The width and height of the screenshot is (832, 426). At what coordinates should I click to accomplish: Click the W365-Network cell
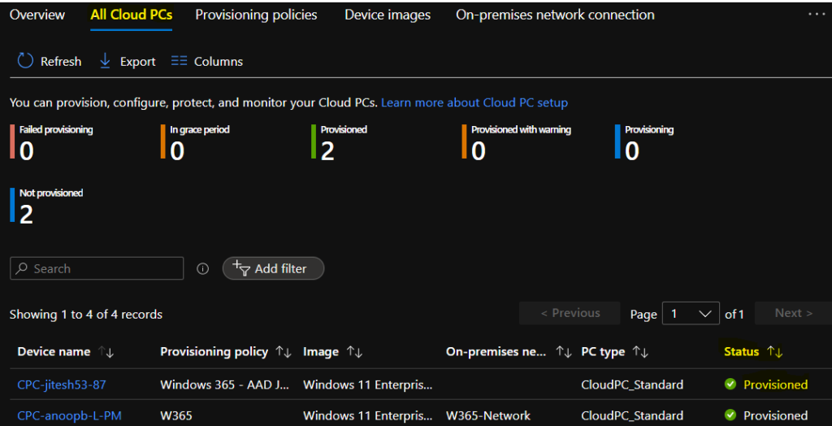pyautogui.click(x=488, y=416)
